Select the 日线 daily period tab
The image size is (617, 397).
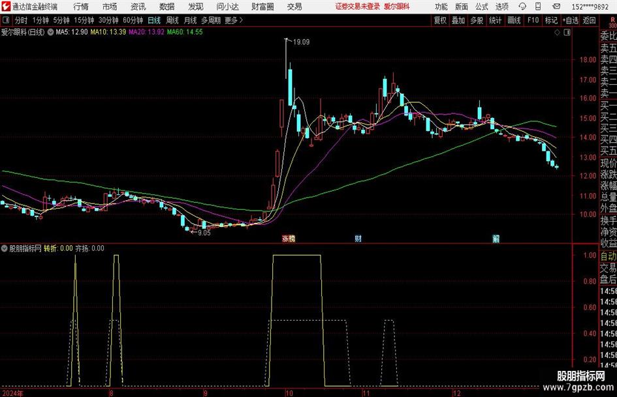click(x=154, y=20)
